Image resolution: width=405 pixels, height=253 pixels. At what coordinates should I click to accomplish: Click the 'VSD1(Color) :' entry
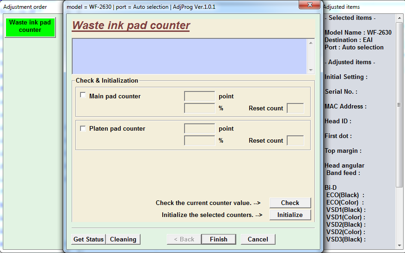coord(346,217)
